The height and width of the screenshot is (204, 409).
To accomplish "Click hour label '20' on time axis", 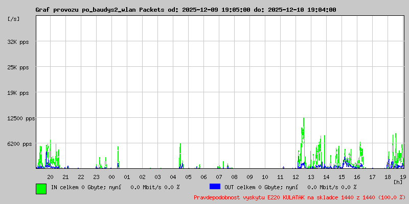I will tap(50, 177).
